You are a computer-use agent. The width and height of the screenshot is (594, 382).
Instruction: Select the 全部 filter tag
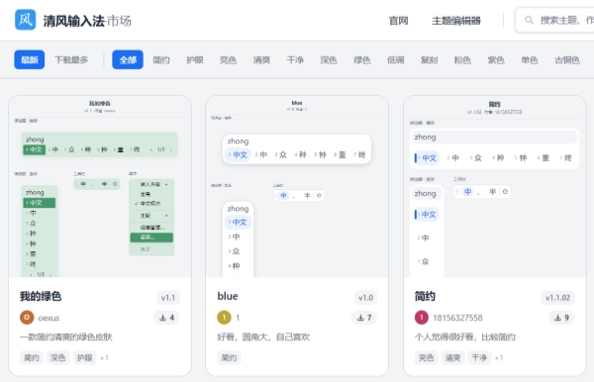point(128,59)
